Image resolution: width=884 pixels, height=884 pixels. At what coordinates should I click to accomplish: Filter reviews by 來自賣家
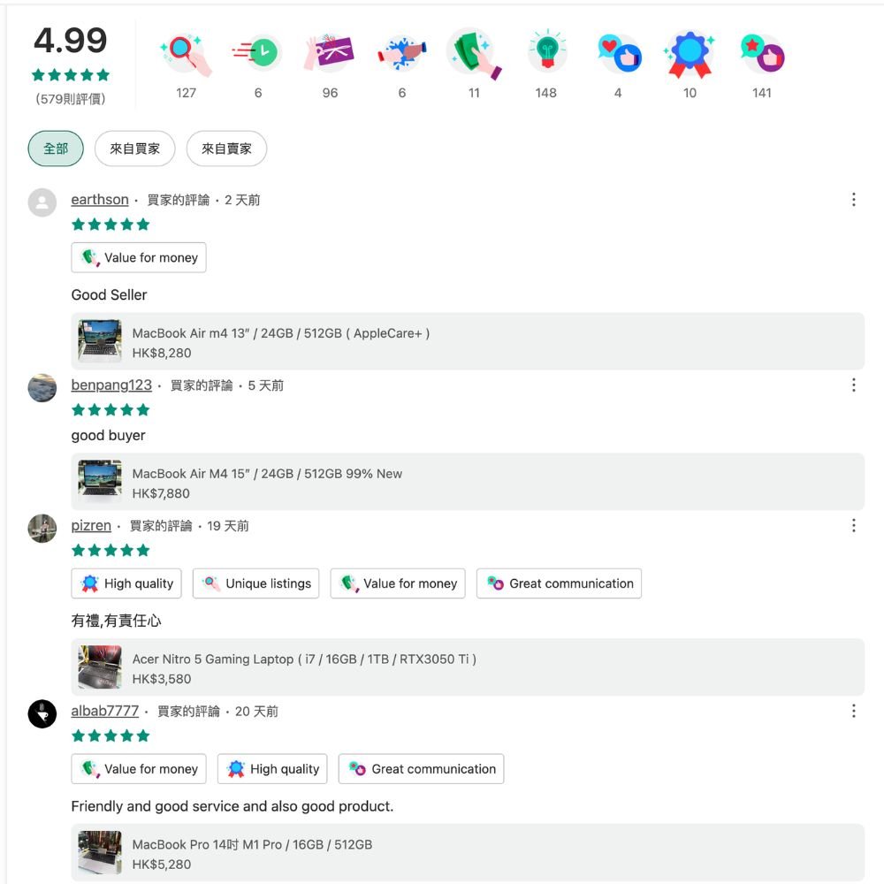click(x=226, y=149)
